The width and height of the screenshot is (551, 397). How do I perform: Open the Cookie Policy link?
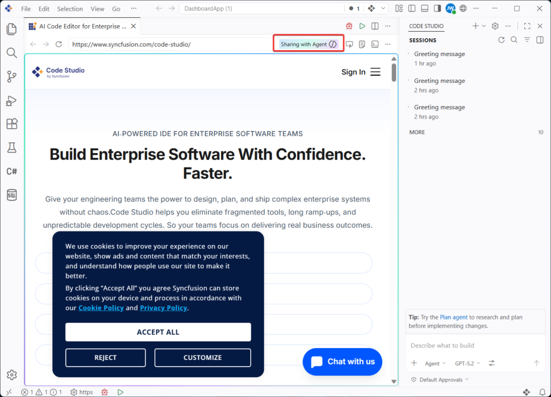(x=101, y=308)
